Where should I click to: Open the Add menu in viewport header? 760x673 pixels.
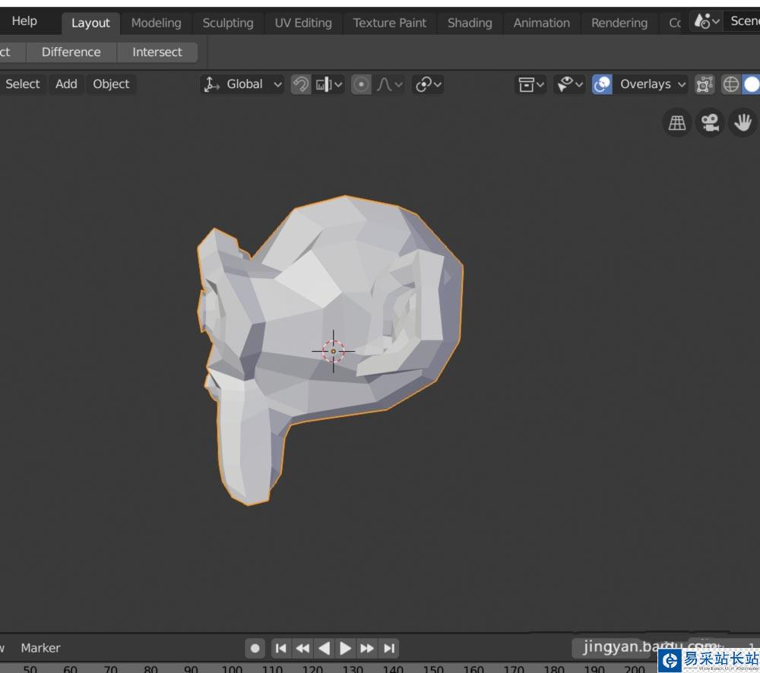[x=66, y=84]
